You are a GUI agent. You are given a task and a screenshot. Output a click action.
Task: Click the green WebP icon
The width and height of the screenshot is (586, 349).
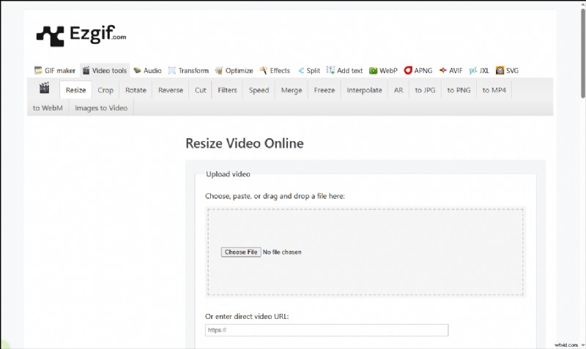tap(373, 70)
